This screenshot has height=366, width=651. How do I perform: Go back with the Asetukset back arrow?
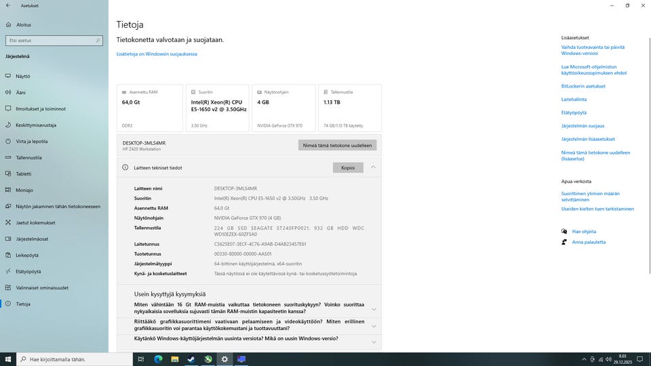[x=8, y=5]
